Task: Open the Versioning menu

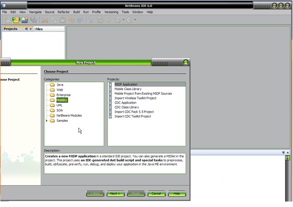Action: click(111, 12)
